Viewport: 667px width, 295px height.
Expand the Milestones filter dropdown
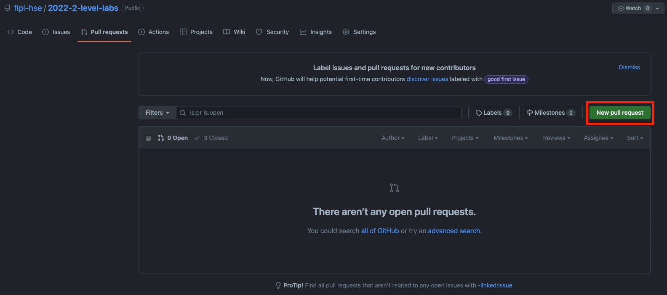[x=510, y=138]
